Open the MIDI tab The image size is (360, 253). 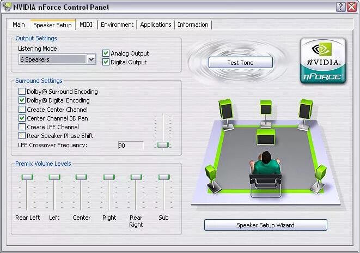coord(86,25)
